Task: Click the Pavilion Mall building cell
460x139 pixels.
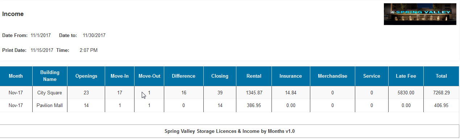Action: tap(50, 106)
